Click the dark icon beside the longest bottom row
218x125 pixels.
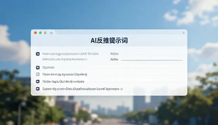click(x=38, y=89)
